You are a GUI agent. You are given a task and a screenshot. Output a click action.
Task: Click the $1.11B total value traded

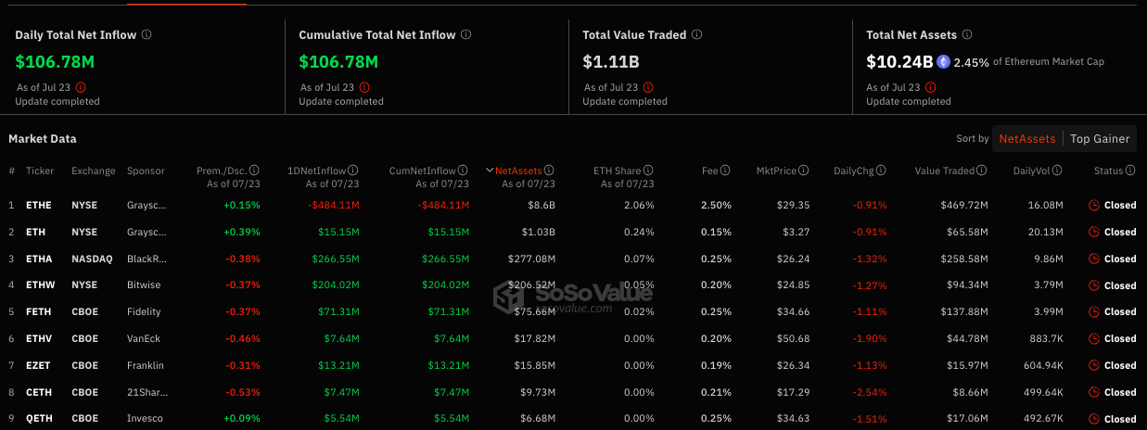pyautogui.click(x=610, y=62)
